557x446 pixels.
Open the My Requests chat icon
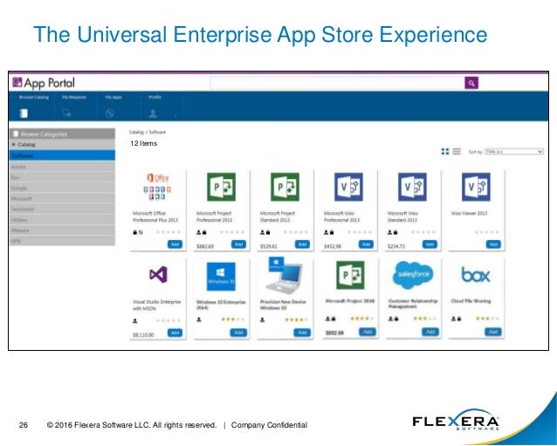click(x=66, y=113)
